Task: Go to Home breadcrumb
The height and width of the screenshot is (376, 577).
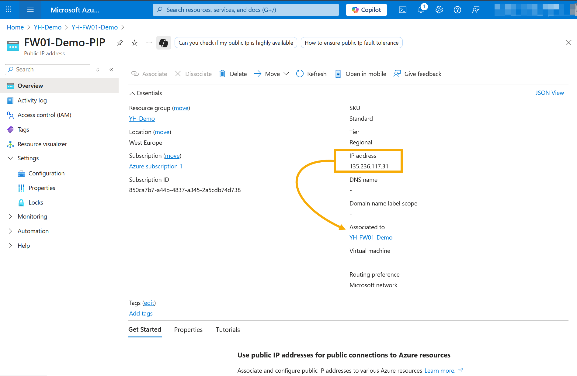Action: point(15,27)
